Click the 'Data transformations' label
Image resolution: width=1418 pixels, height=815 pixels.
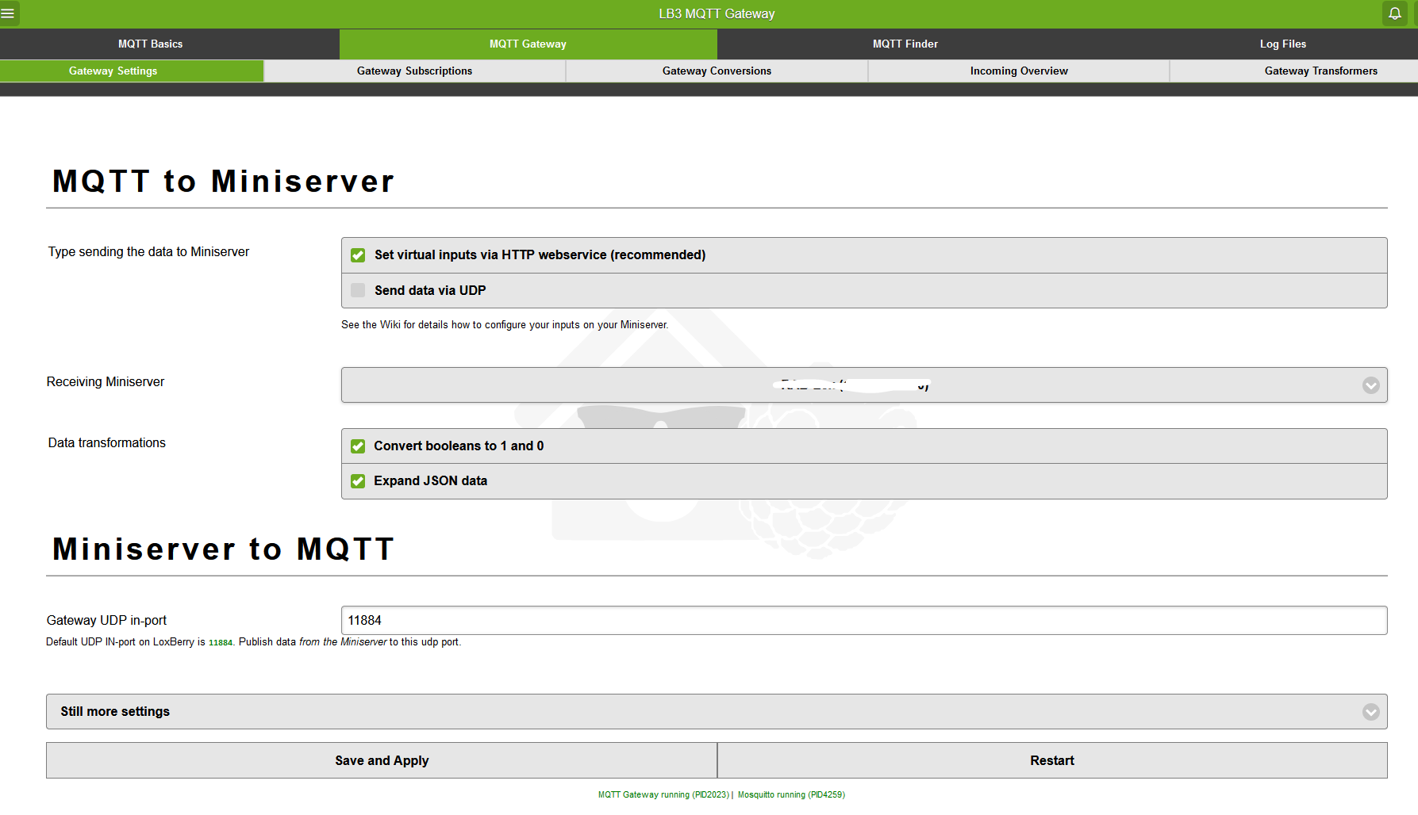(107, 443)
